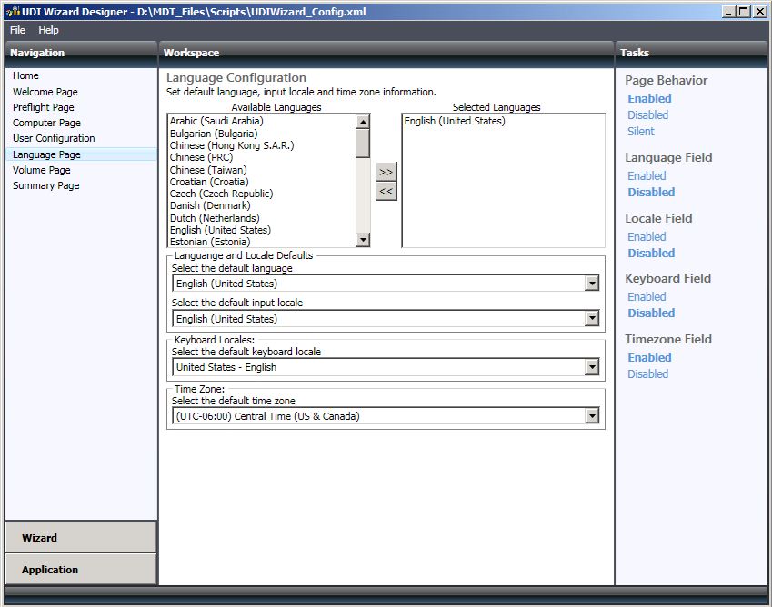Click the Wizard button in navigation pane

(x=80, y=537)
